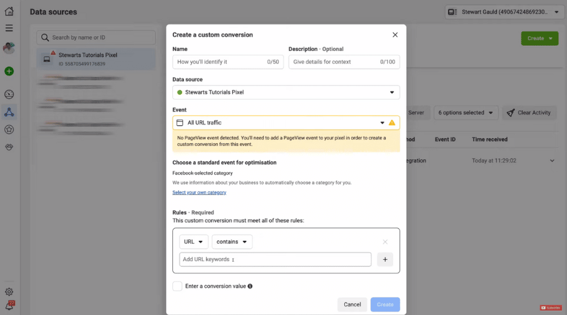The image size is (567, 315).
Task: Click the Today at 11:29:02 timestamp
Action: pos(494,161)
